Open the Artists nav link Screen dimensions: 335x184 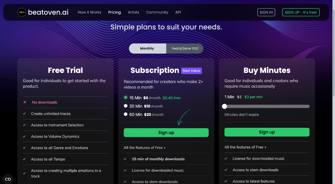(x=134, y=12)
